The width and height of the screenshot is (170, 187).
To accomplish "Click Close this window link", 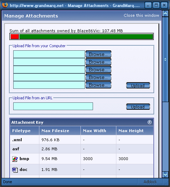I will click(x=141, y=15).
